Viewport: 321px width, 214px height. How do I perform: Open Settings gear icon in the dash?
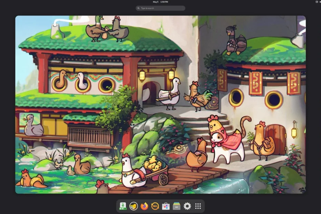187,206
